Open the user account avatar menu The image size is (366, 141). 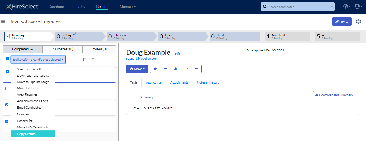pos(358,7)
